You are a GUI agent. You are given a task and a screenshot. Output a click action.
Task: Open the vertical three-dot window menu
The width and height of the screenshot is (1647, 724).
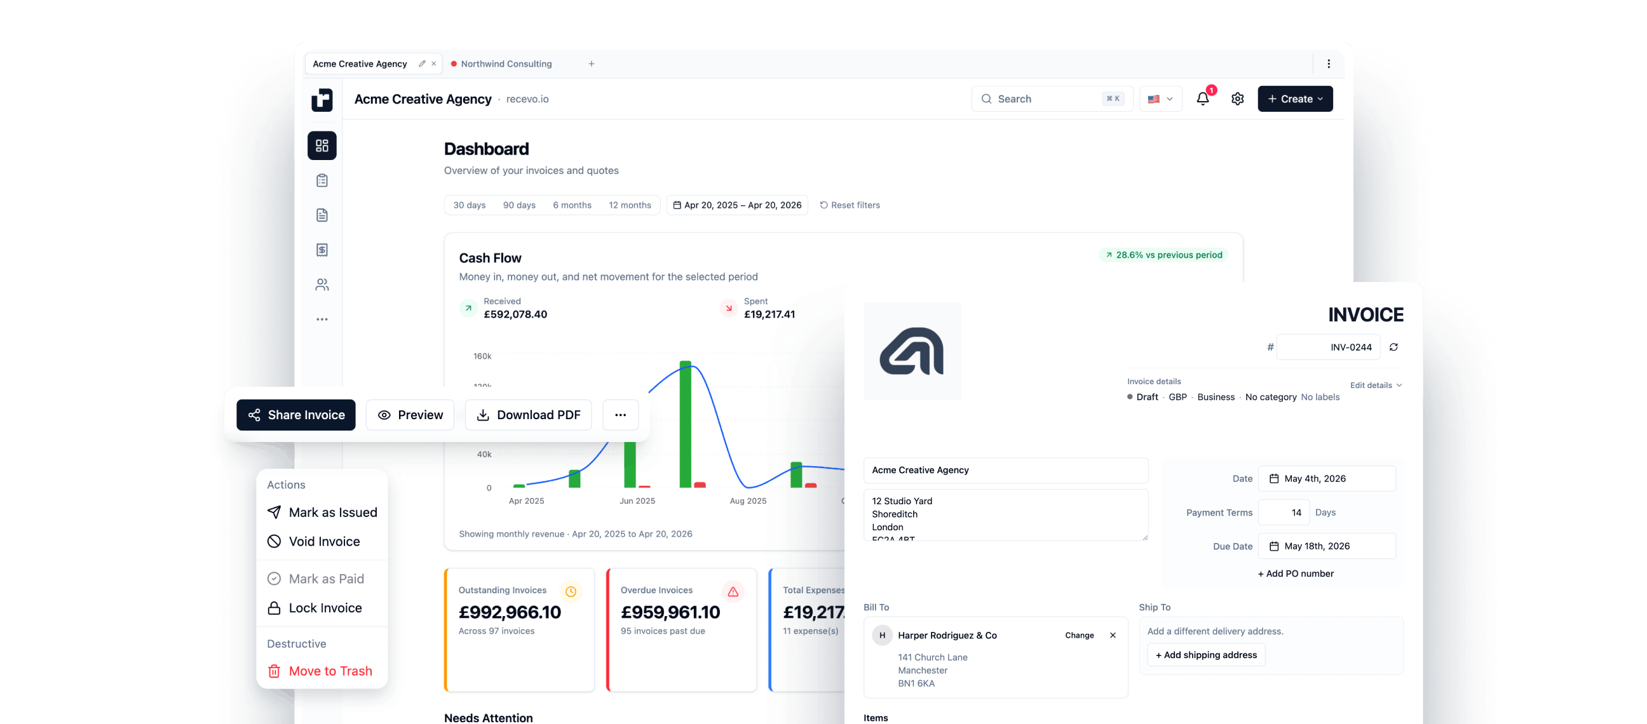(x=1328, y=64)
